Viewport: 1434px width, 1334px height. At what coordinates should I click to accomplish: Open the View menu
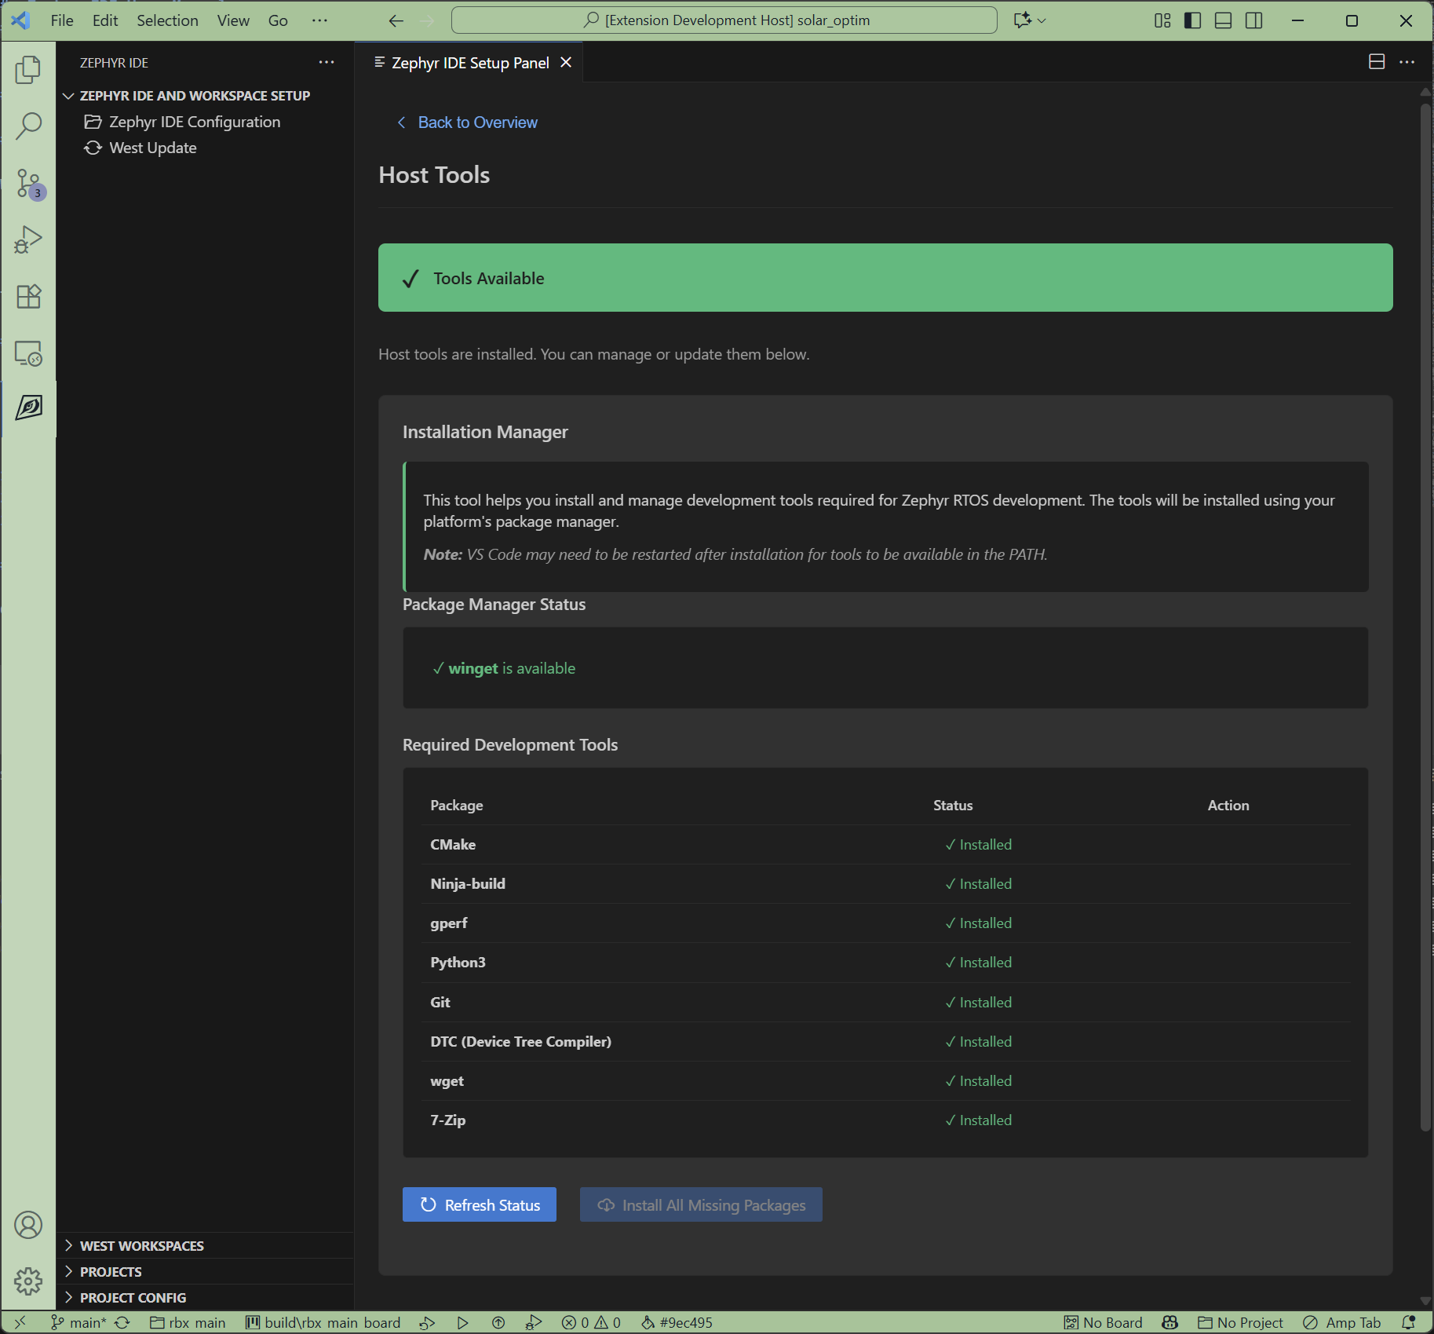click(233, 20)
